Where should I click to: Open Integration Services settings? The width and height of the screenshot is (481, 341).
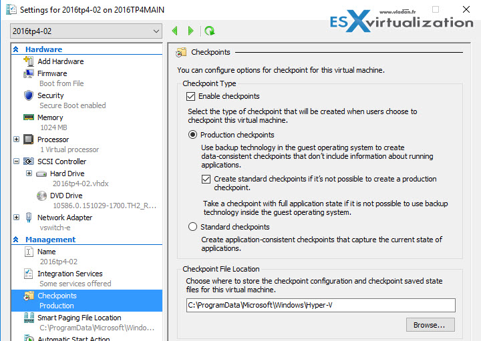coord(70,274)
